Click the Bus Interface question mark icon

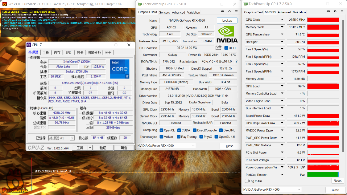[x=236, y=62]
